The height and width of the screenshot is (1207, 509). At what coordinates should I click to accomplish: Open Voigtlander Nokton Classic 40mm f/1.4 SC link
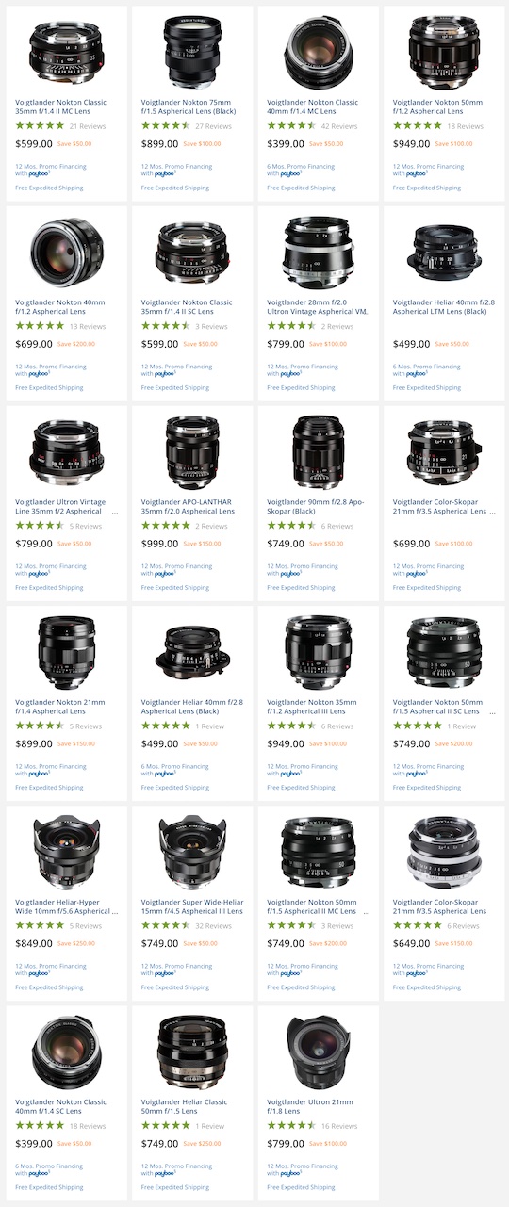coord(60,1106)
